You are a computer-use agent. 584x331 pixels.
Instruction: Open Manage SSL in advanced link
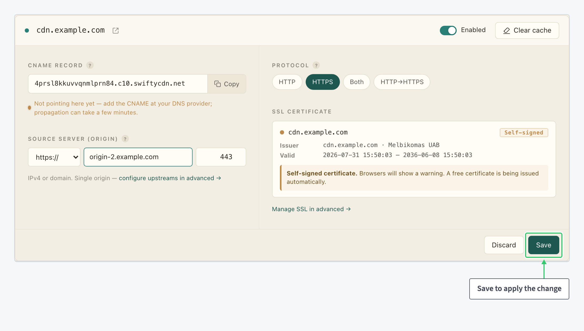coord(311,209)
